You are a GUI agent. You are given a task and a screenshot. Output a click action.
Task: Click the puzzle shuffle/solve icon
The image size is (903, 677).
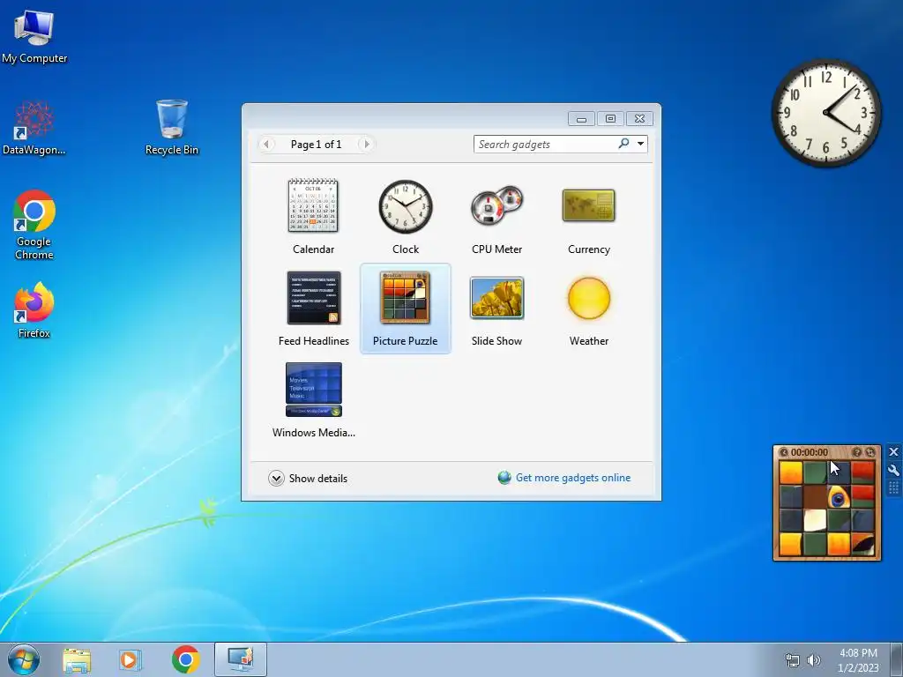coord(869,452)
